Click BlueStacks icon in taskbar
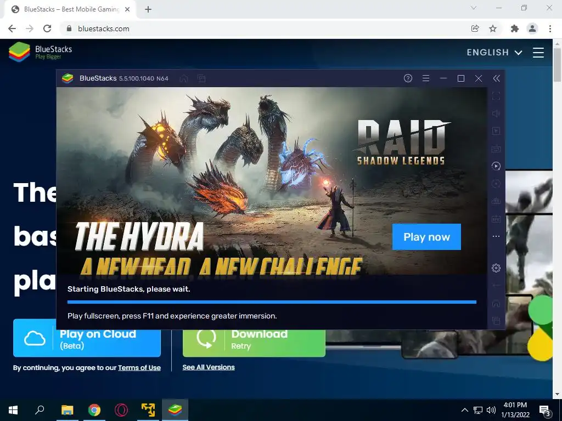Screen dimensions: 562x421 [175, 410]
